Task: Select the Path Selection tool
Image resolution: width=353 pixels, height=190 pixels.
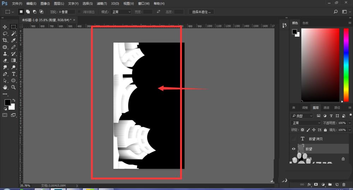Action: 5,80
